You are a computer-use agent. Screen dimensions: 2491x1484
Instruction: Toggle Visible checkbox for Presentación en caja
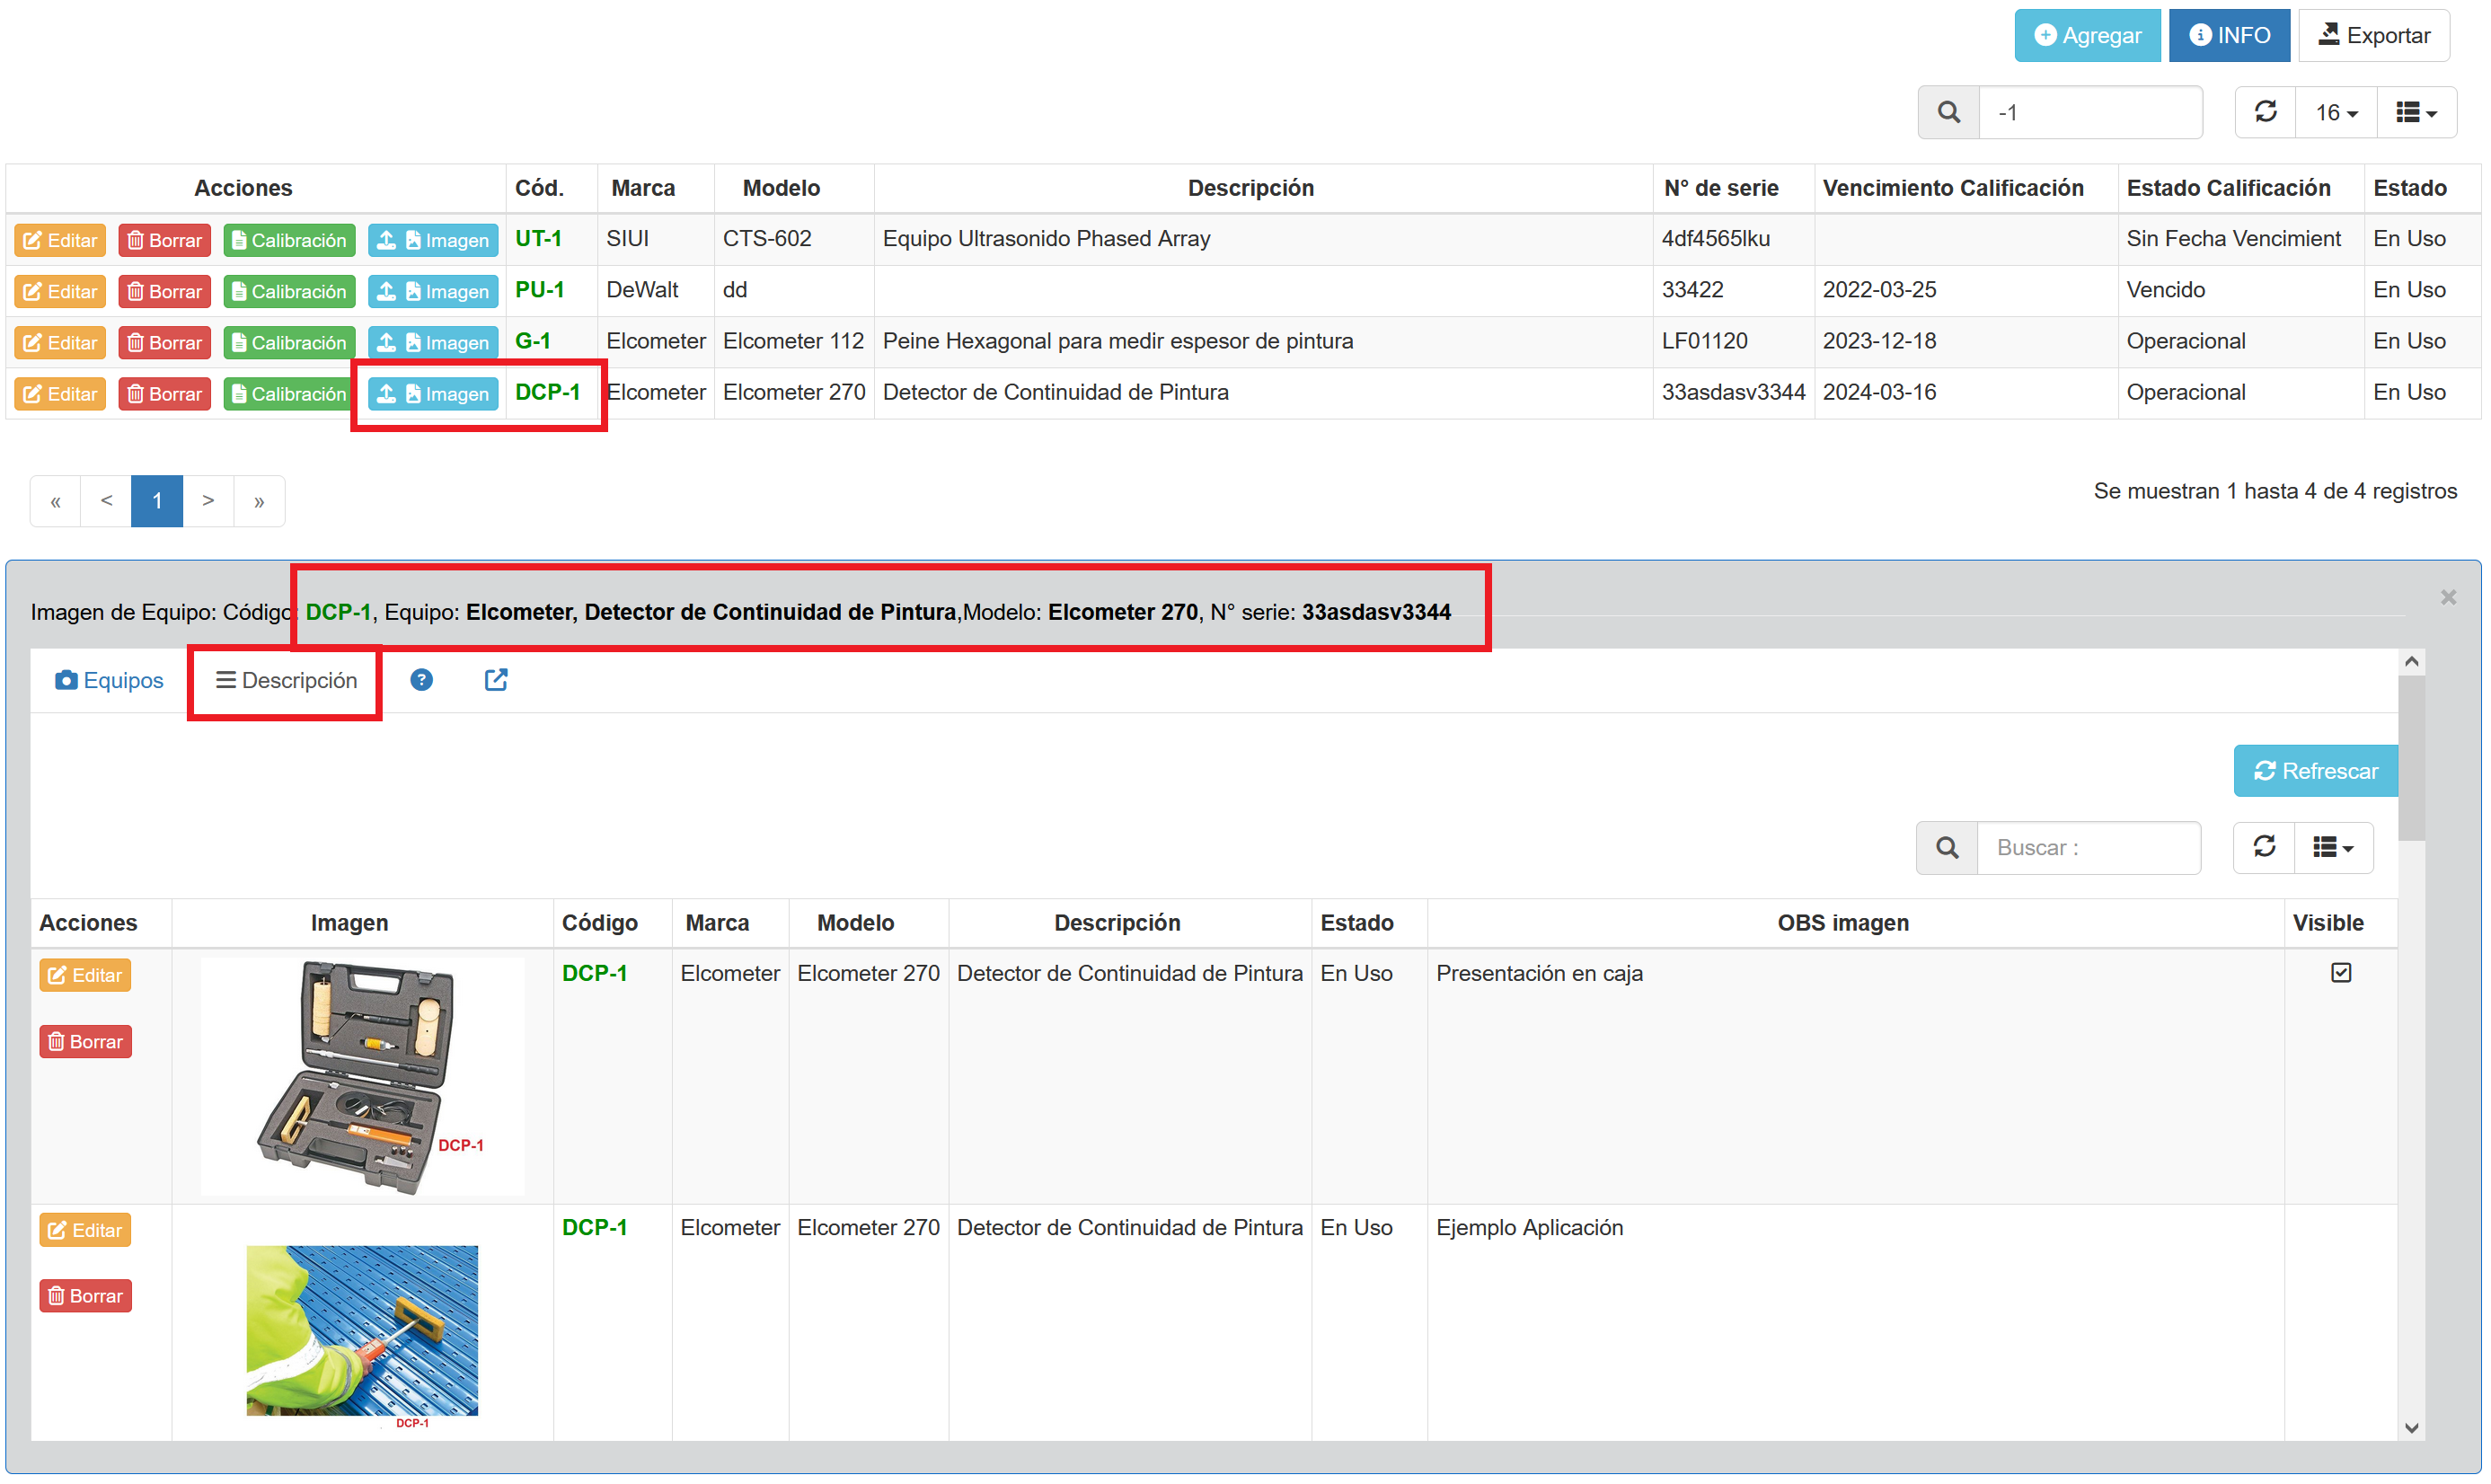[x=2340, y=973]
